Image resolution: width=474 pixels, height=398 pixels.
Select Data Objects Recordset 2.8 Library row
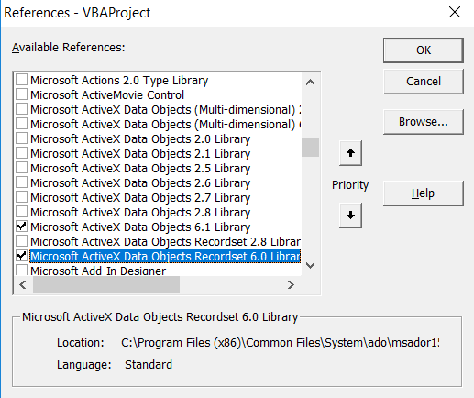pos(165,242)
